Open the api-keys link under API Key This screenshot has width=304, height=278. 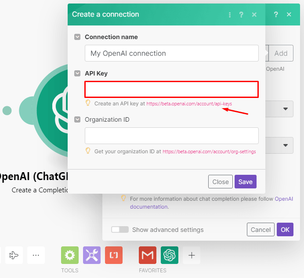[189, 104]
